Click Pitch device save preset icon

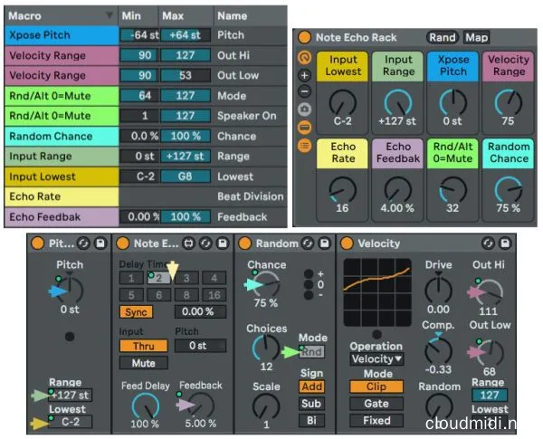pos(100,243)
